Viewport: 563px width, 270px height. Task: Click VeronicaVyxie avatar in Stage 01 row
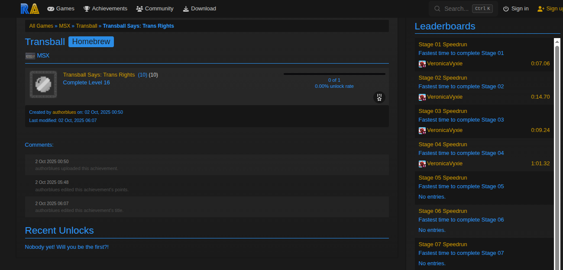[422, 64]
